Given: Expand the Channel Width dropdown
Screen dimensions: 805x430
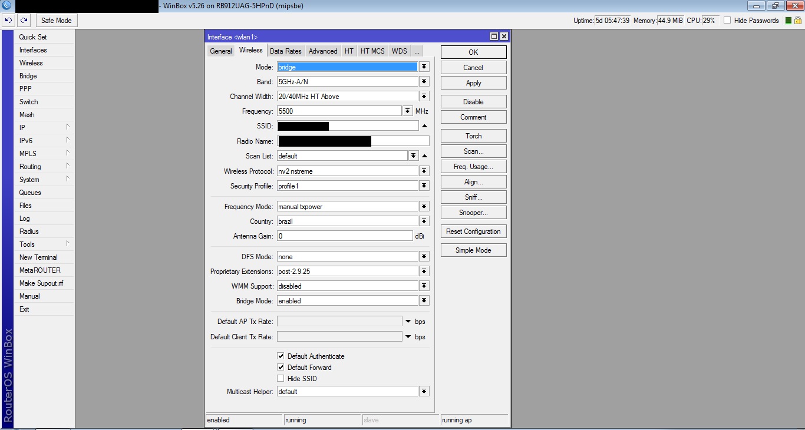Looking at the screenshot, I should coord(424,97).
